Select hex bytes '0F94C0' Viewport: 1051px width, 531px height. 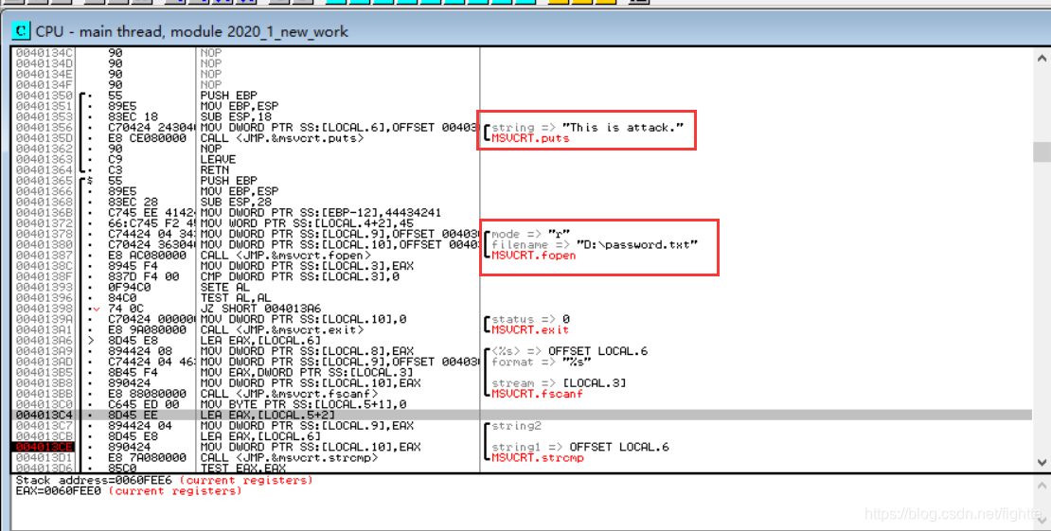point(130,287)
